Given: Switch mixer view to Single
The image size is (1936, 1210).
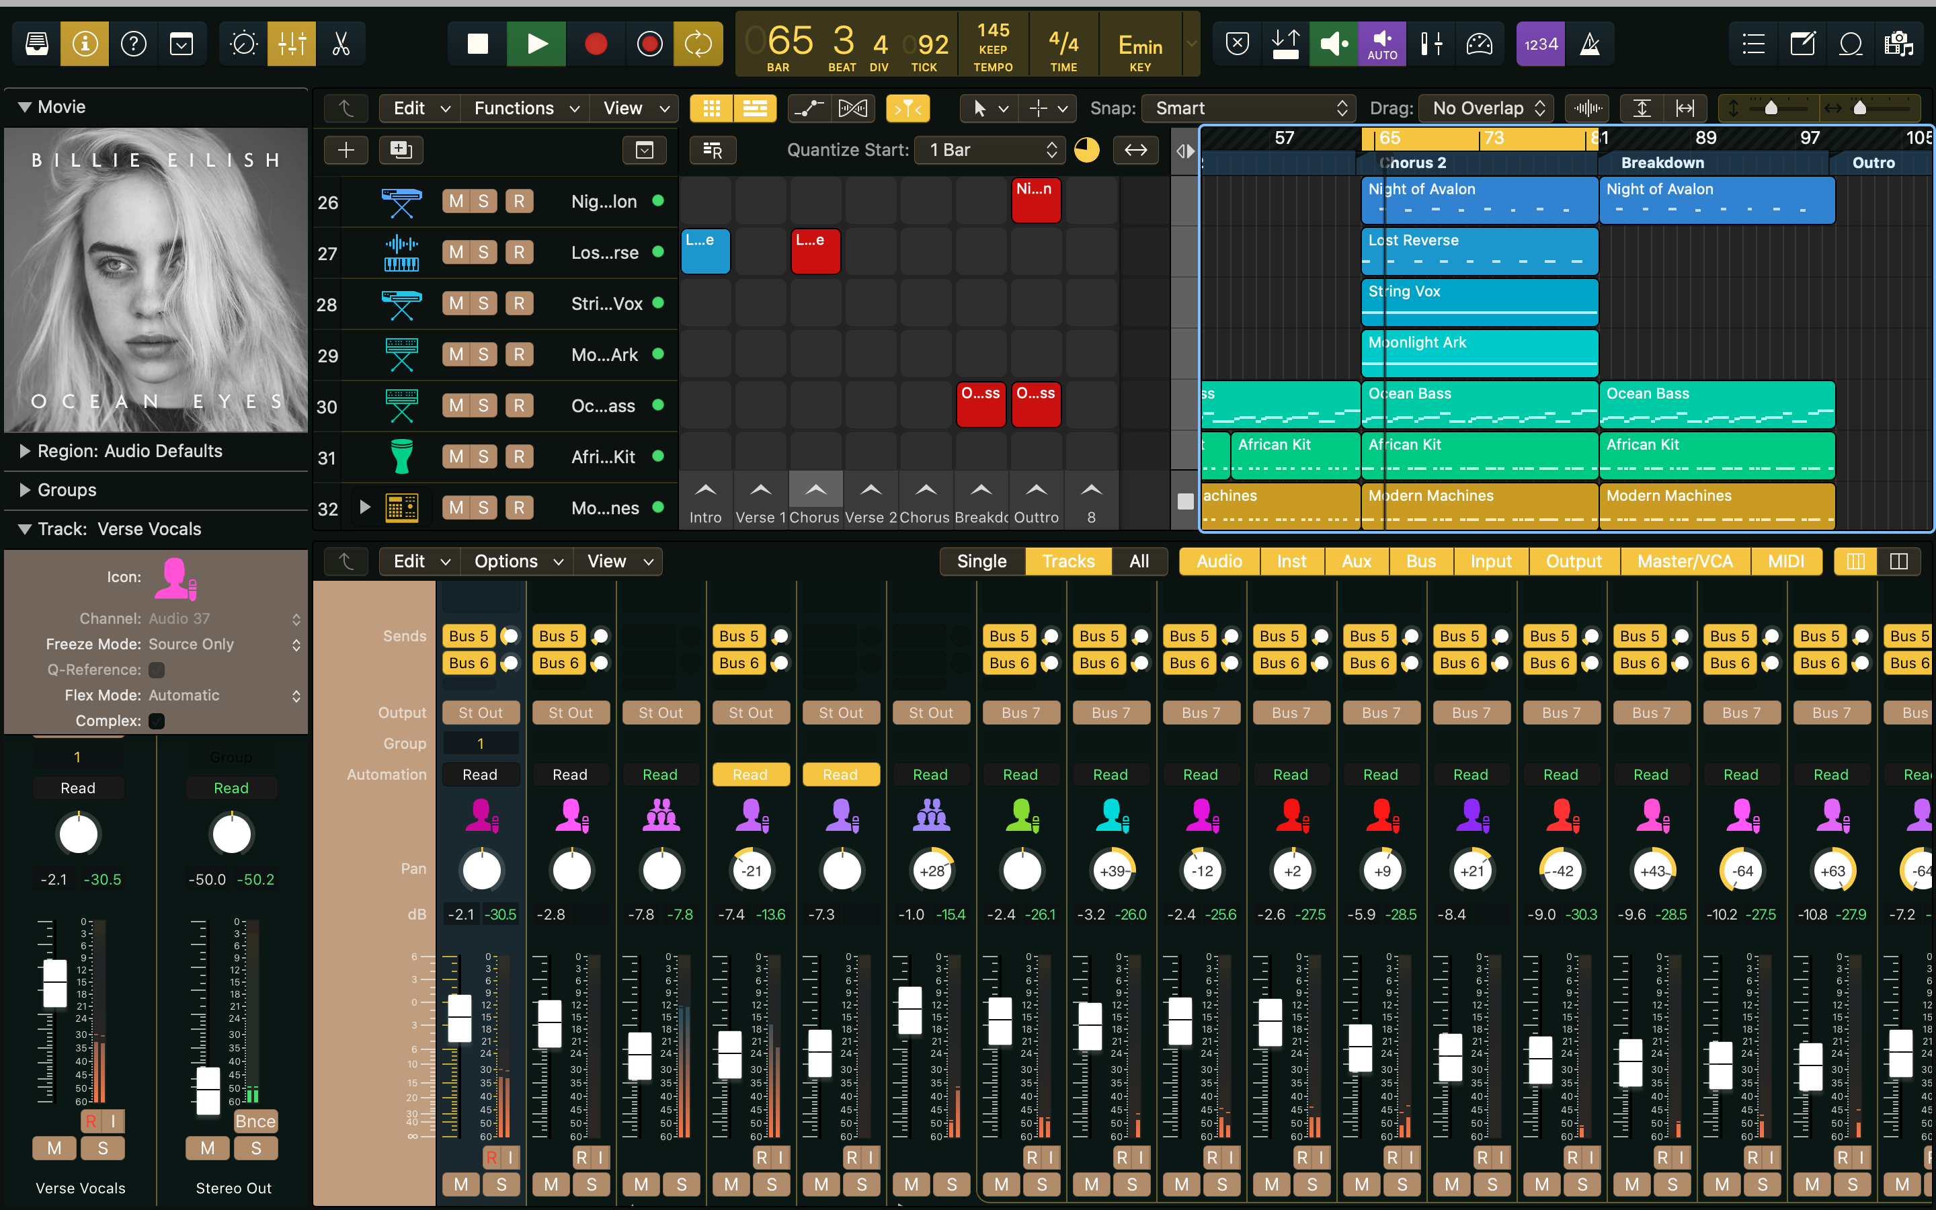Looking at the screenshot, I should click(981, 561).
